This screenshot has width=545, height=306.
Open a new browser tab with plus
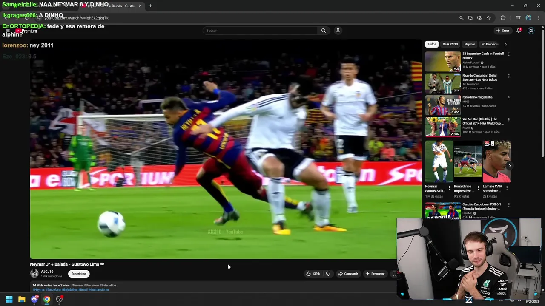150,6
